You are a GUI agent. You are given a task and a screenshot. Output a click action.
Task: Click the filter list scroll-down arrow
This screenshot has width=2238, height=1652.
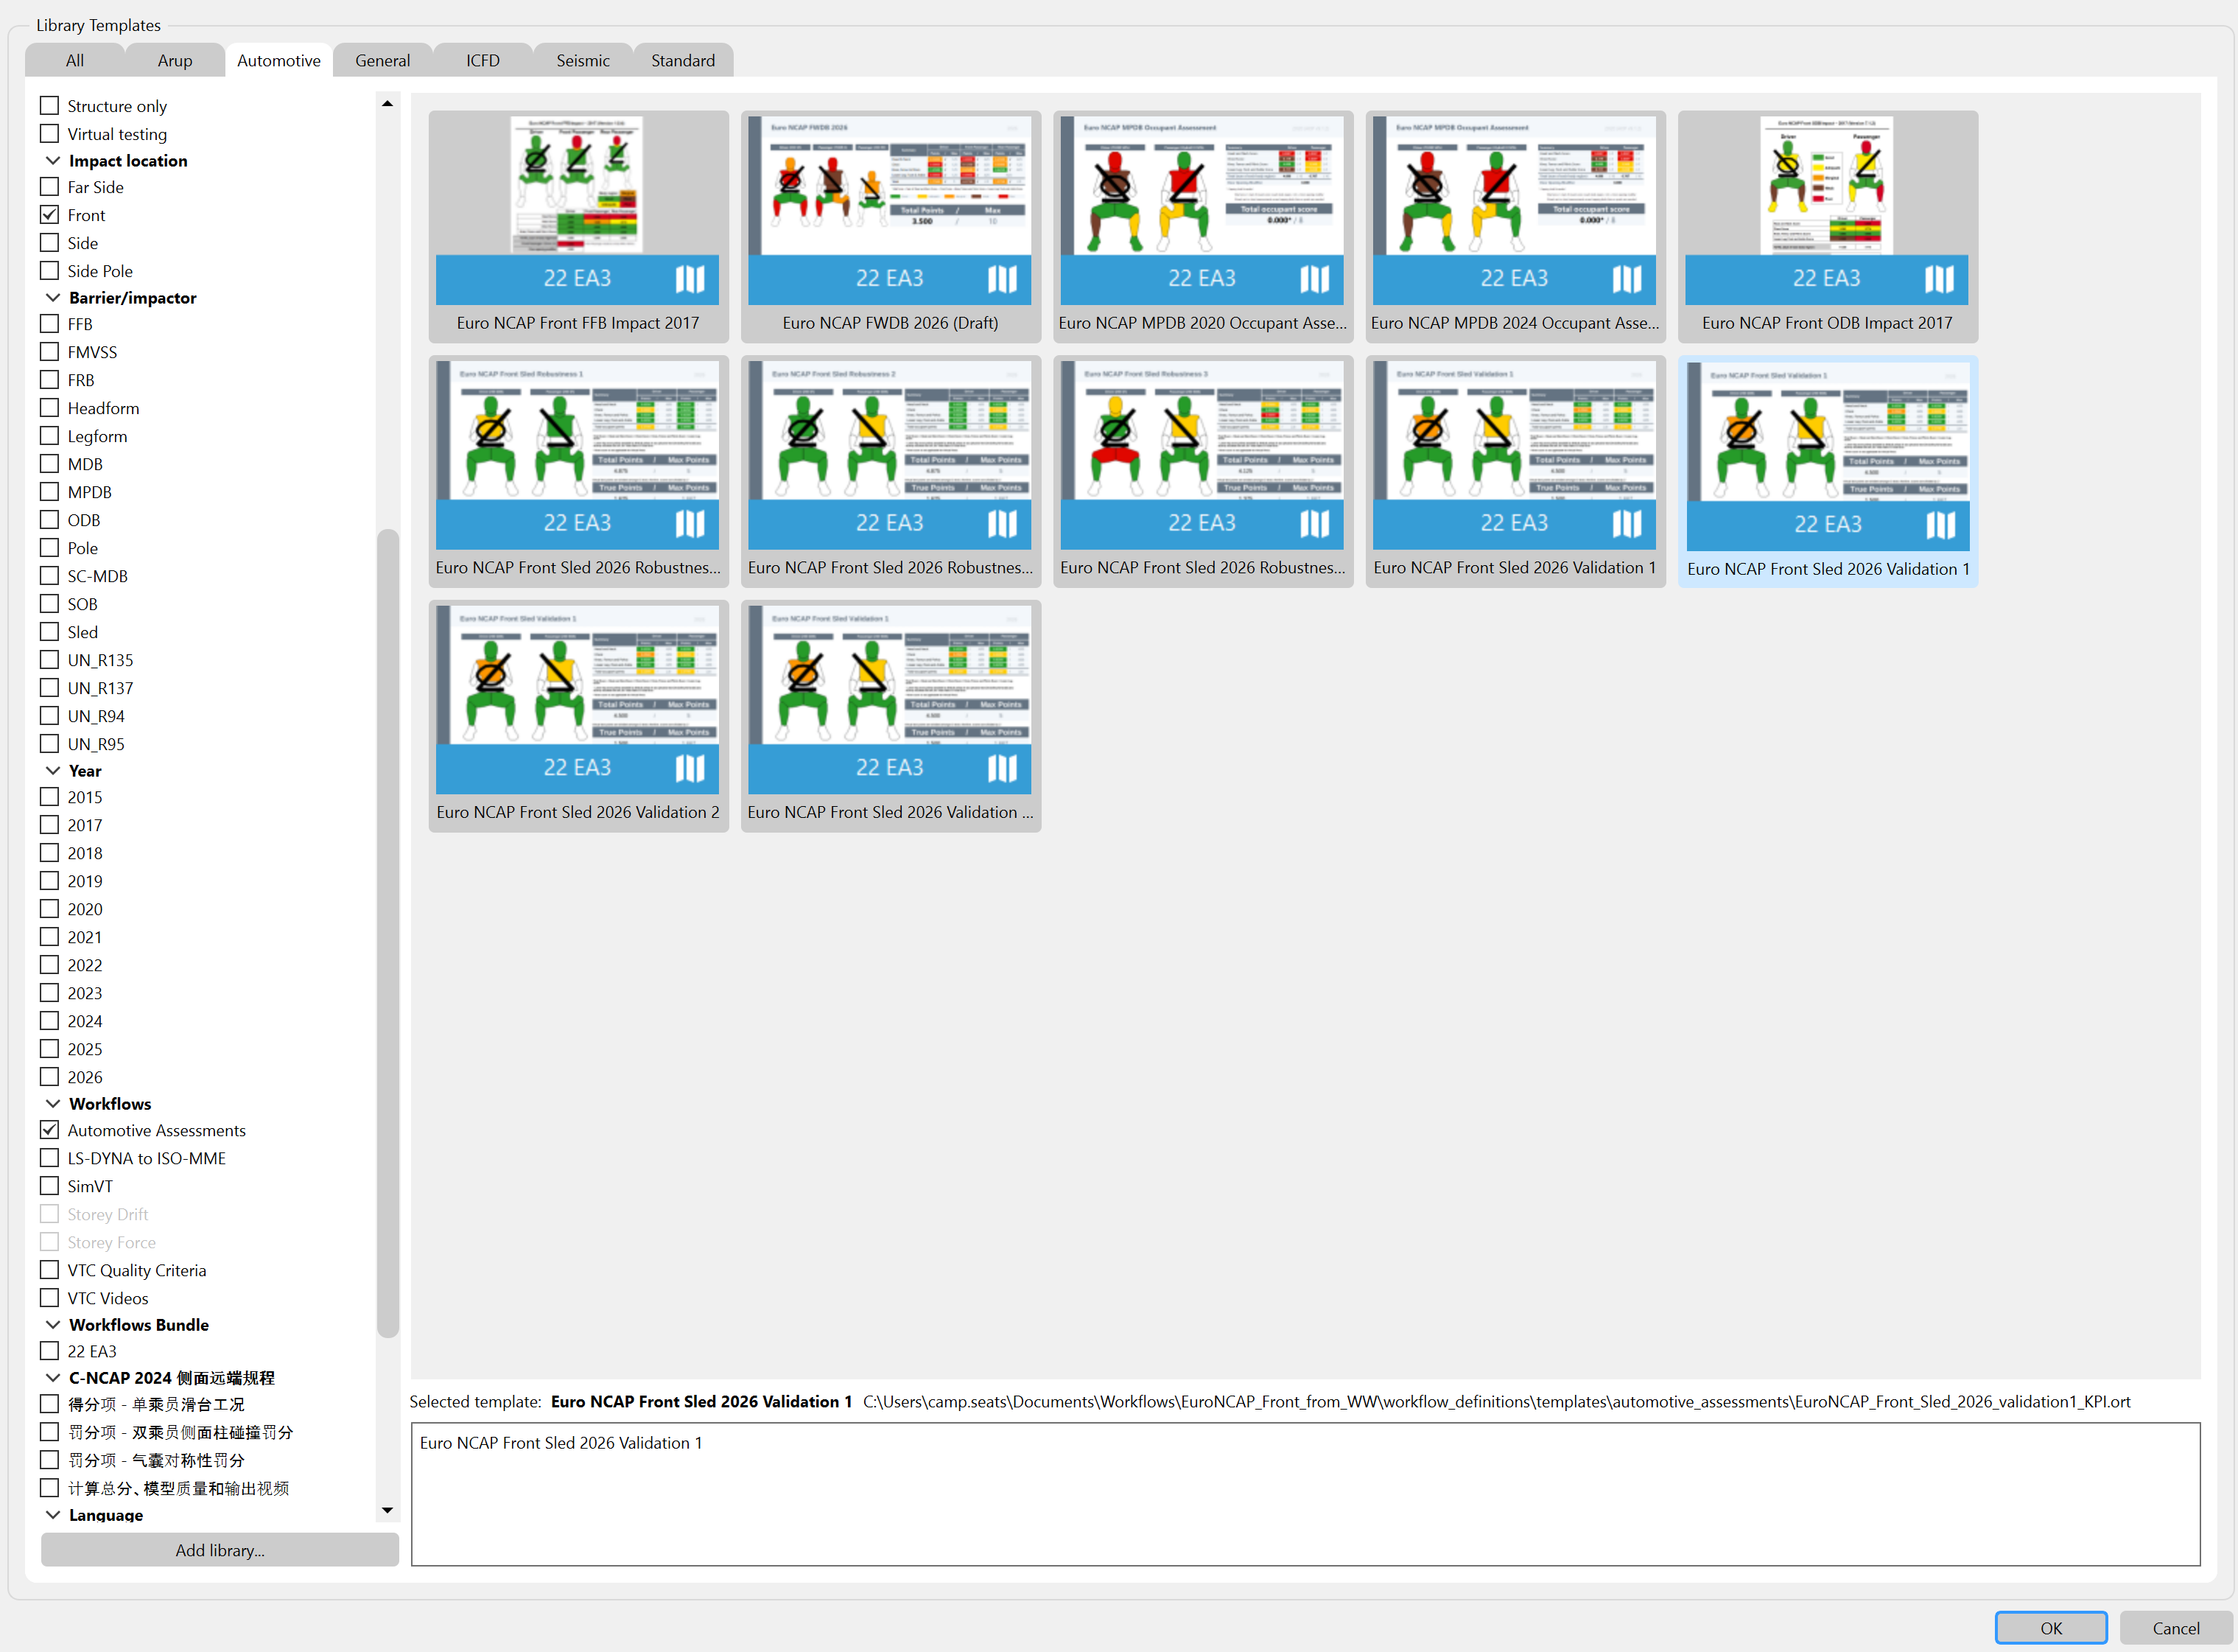pos(387,1511)
